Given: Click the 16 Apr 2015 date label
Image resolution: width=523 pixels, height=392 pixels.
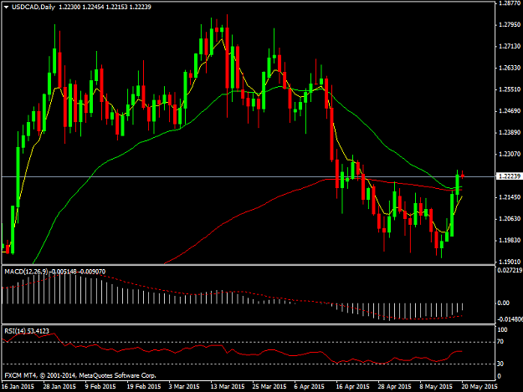Looking at the screenshot, I should (x=352, y=387).
